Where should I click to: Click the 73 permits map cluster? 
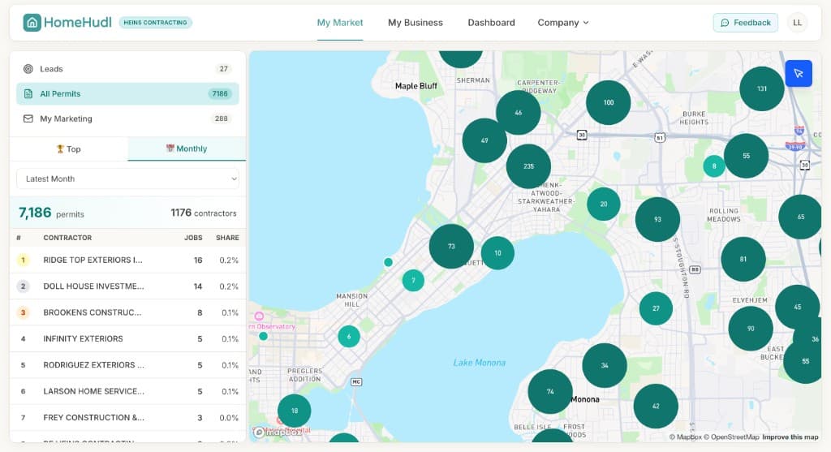[451, 247]
